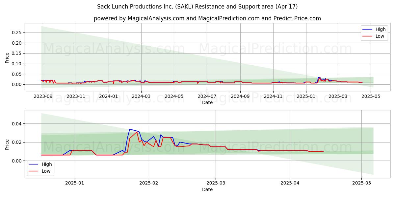The width and height of the screenshot is (395, 197).
Task: Click 'Low' in the bottom chart legend
Action: (x=46, y=171)
